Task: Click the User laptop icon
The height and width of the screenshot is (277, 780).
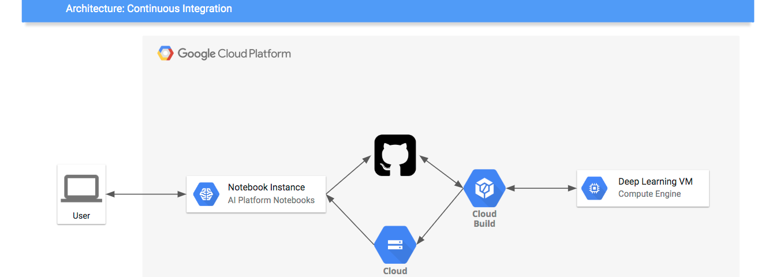Action: coord(81,189)
